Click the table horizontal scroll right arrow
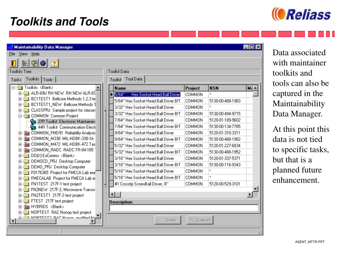Screen dimensions: 340x255 coord(250,195)
